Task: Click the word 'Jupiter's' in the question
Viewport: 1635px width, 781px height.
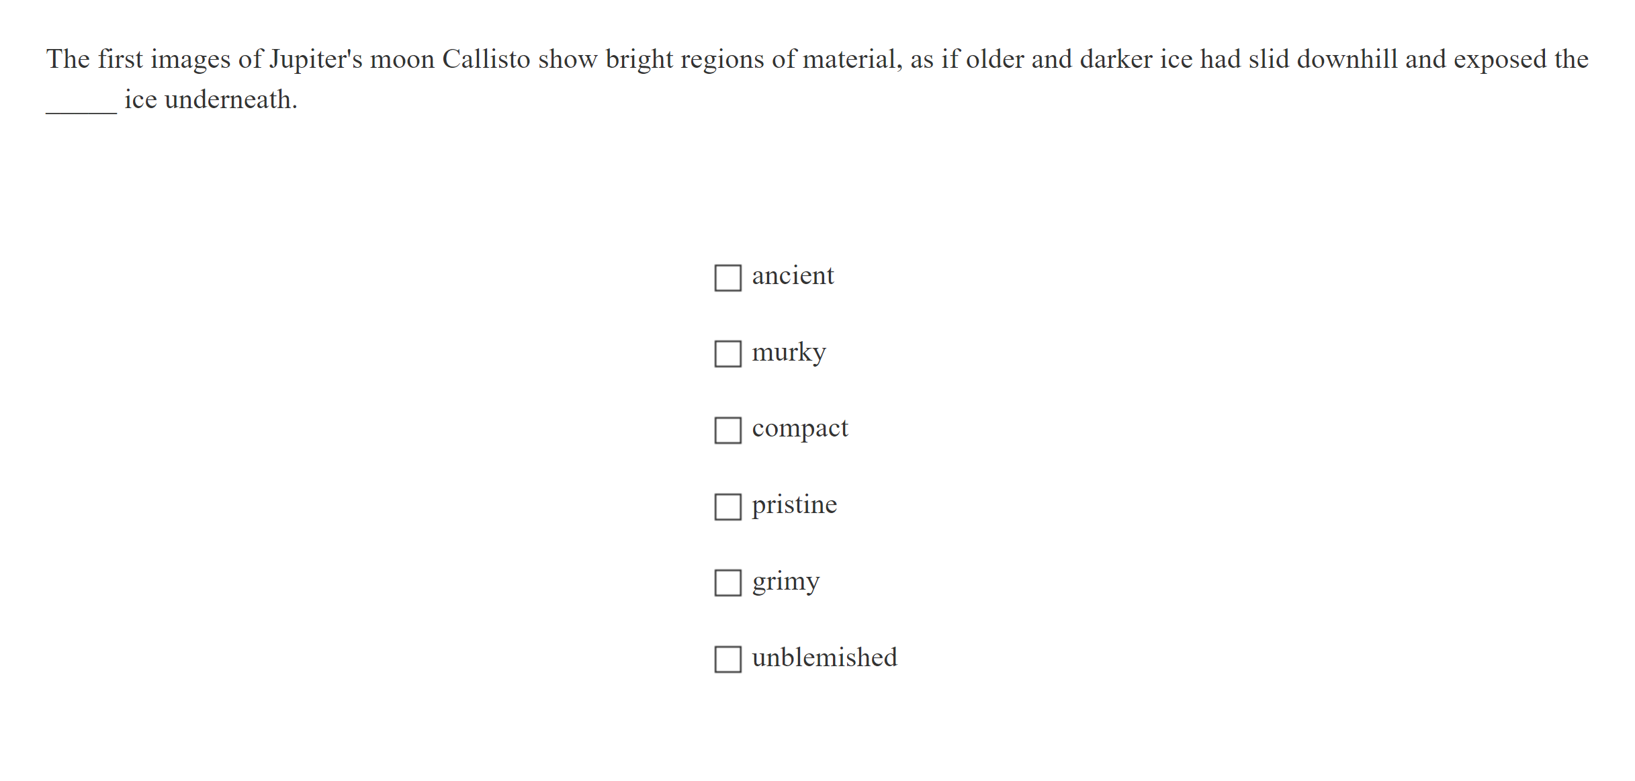Action: tap(316, 59)
